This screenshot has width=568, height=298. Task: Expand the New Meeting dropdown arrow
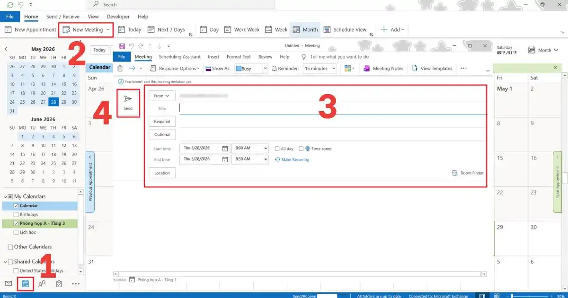(108, 29)
